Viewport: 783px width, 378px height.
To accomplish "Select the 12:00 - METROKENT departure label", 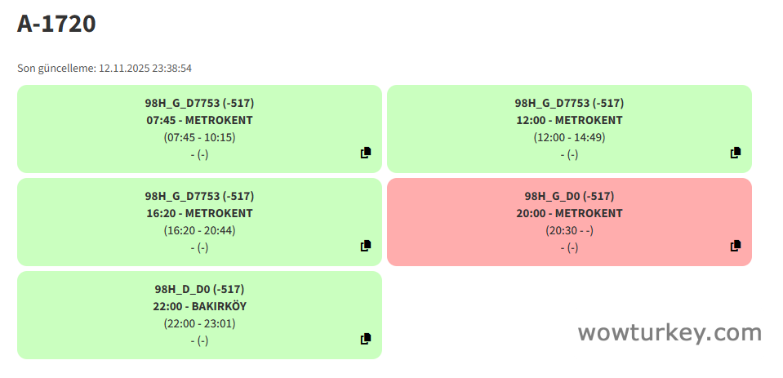I will (x=569, y=120).
